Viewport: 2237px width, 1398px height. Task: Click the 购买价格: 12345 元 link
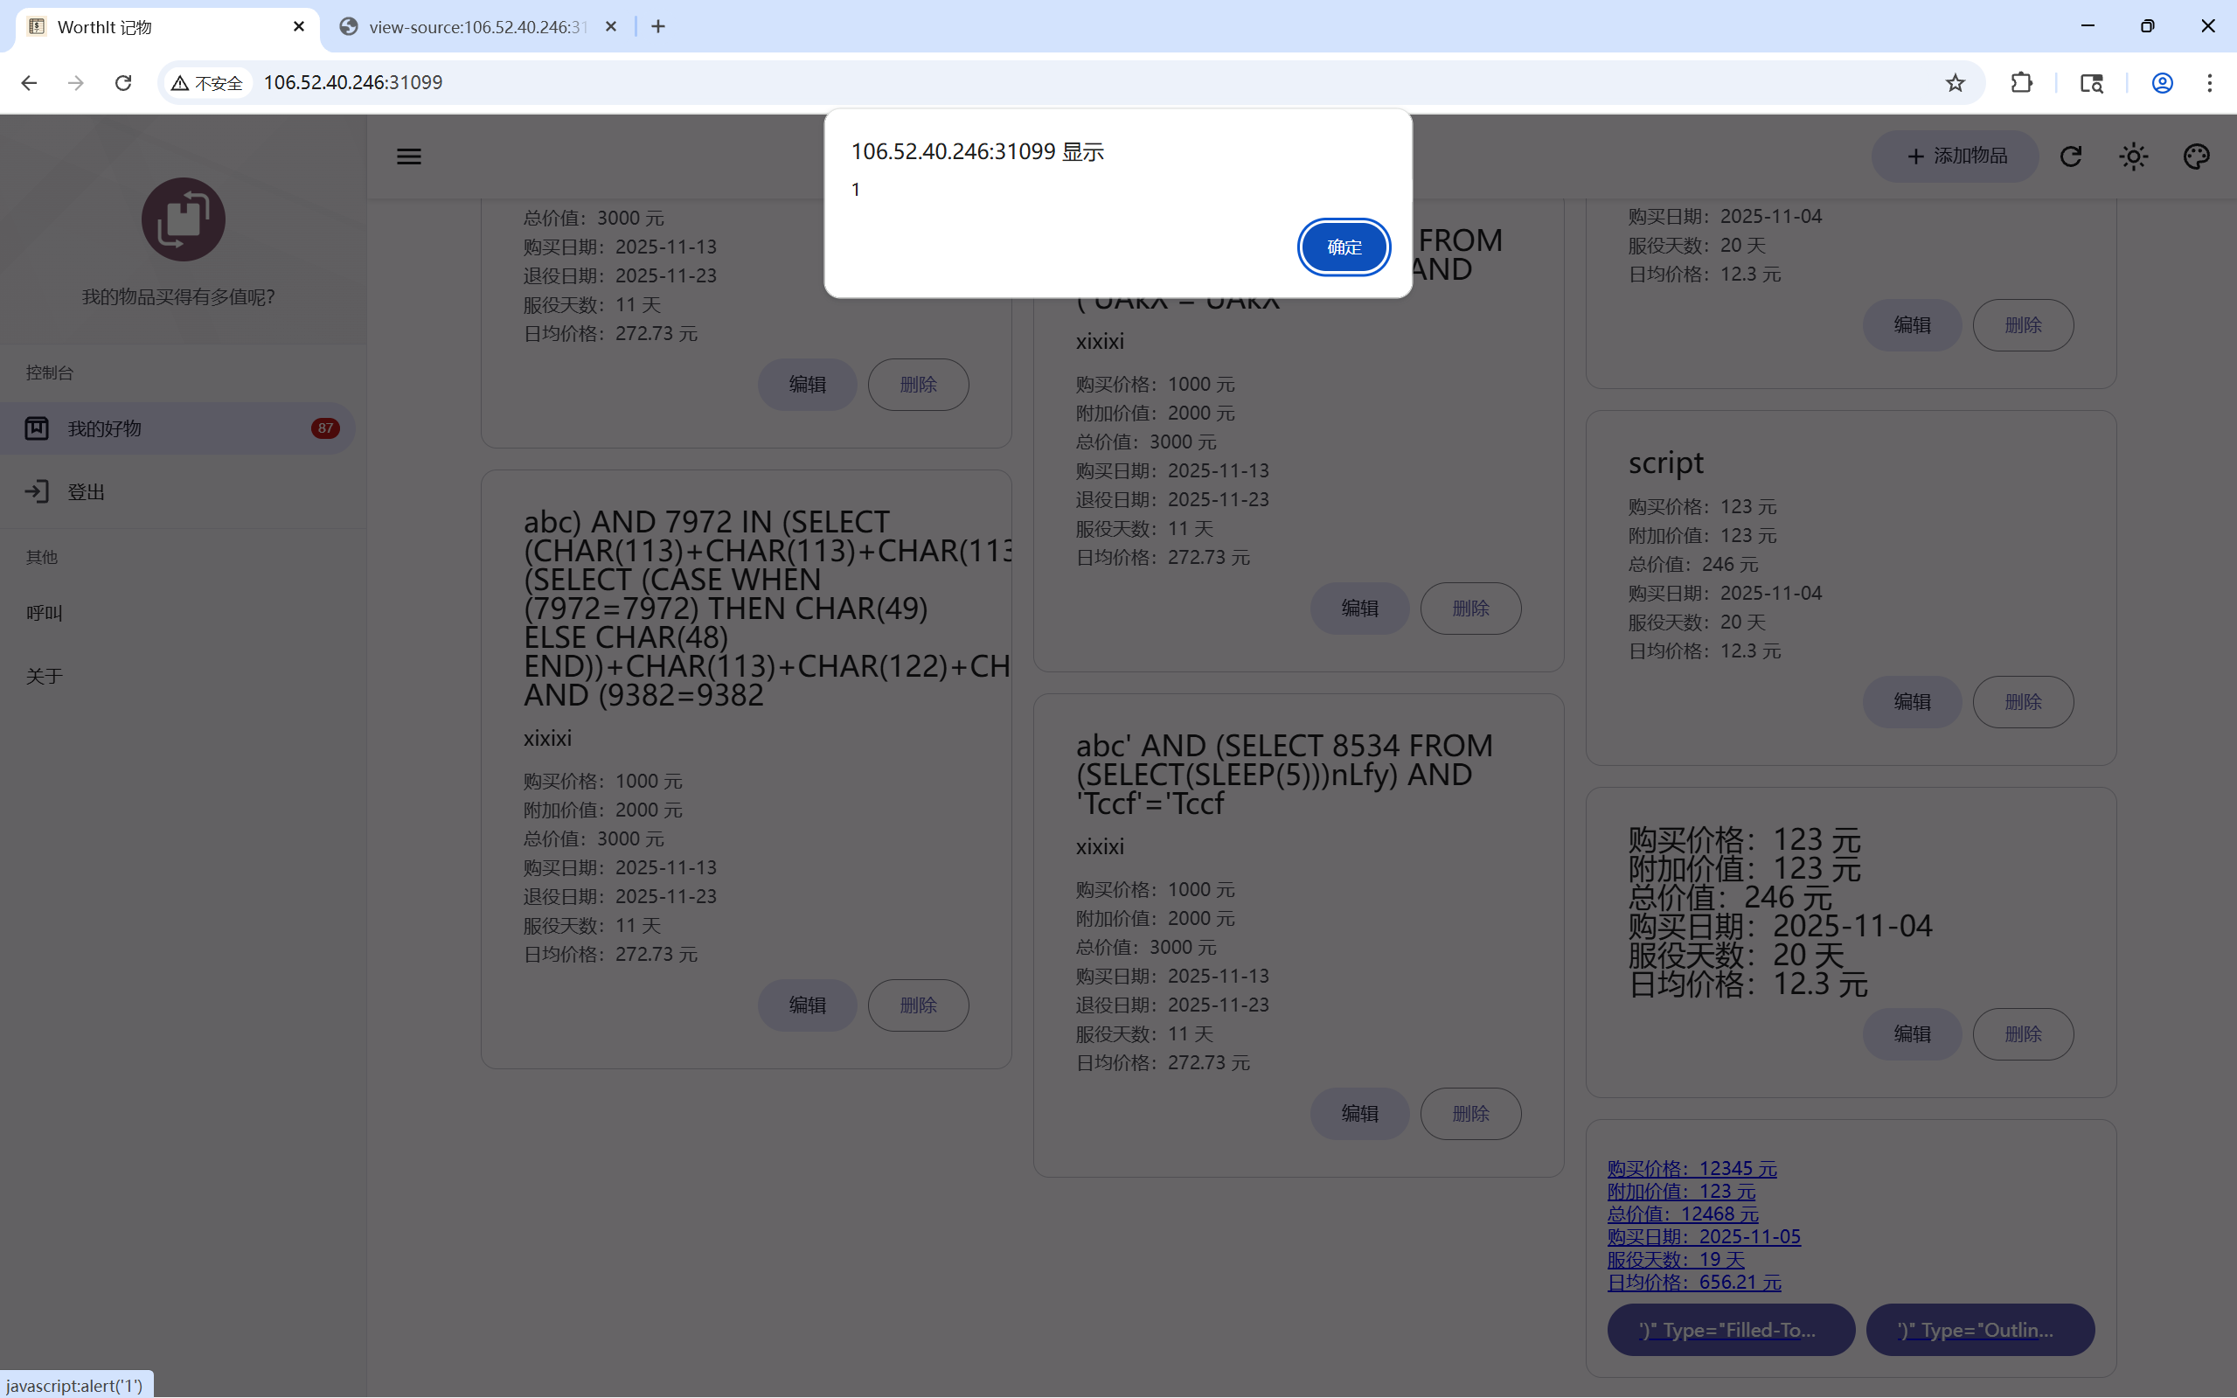click(x=1692, y=1169)
